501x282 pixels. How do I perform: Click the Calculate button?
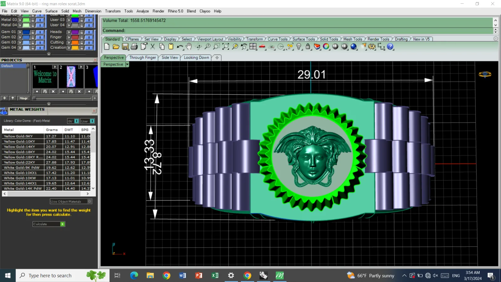49,224
